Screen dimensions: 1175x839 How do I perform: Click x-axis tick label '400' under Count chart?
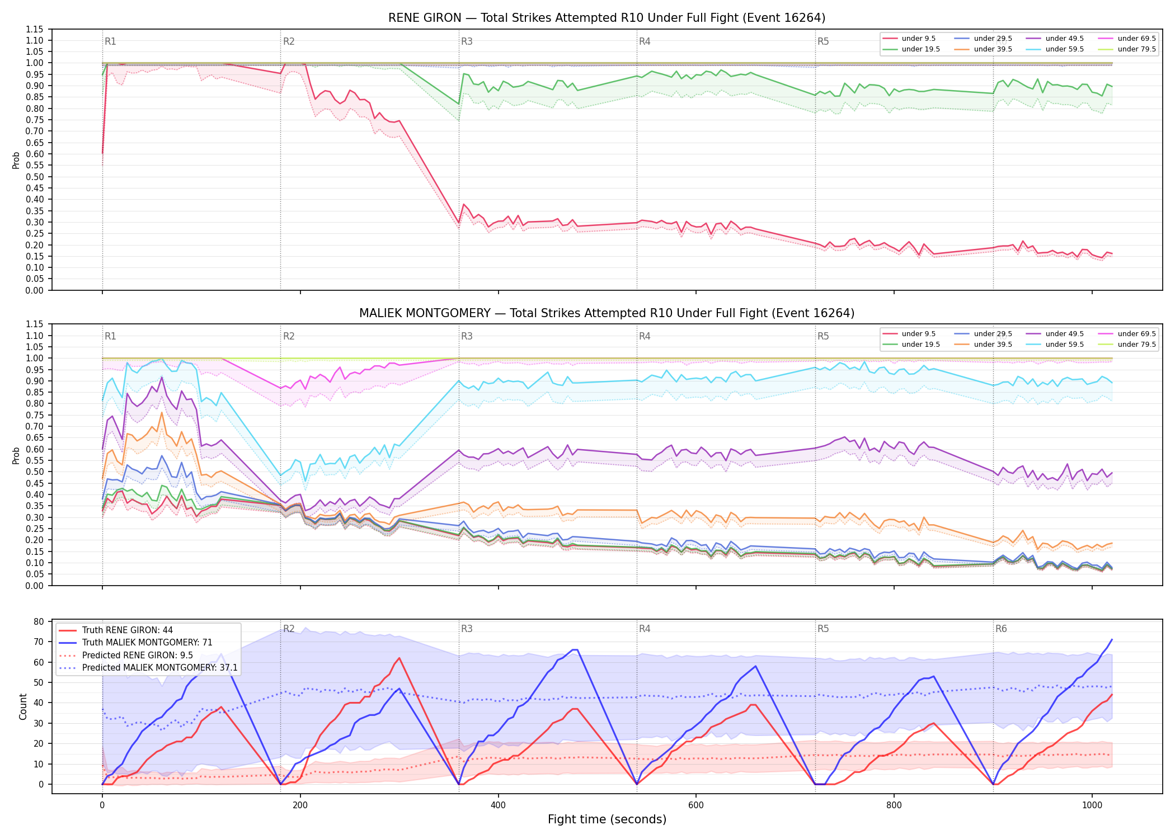tap(498, 805)
